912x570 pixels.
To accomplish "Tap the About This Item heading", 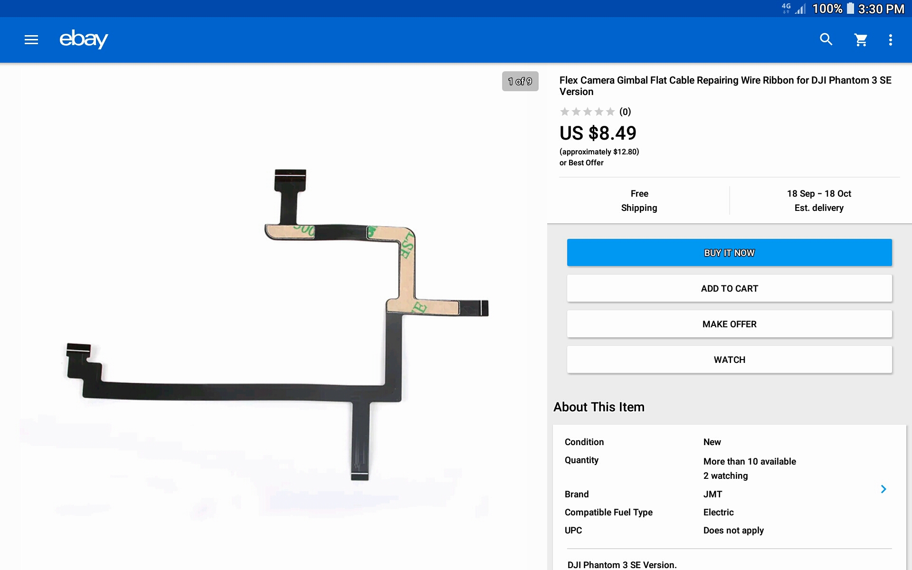I will (599, 407).
